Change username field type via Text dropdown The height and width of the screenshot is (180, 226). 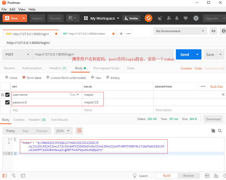coord(74,95)
